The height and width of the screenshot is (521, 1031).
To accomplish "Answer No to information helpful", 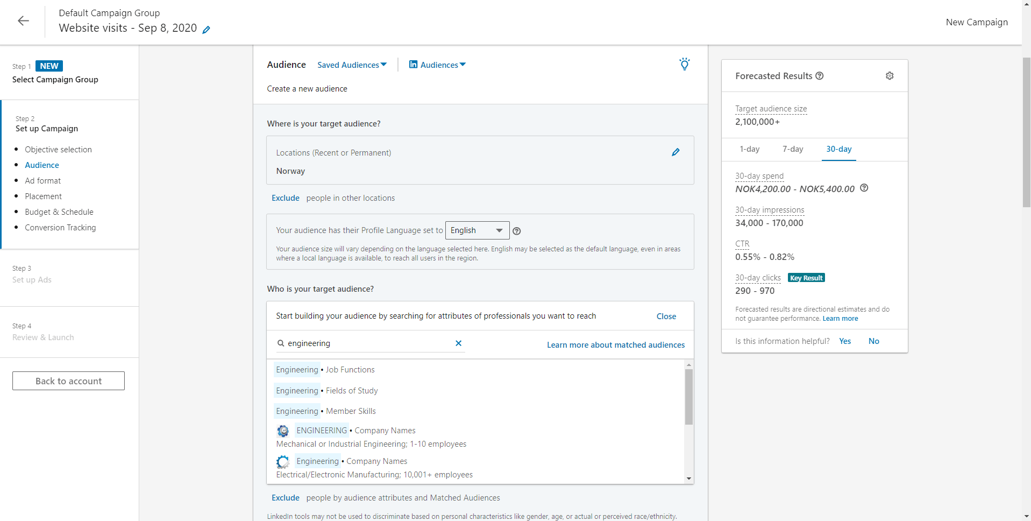I will tap(874, 341).
